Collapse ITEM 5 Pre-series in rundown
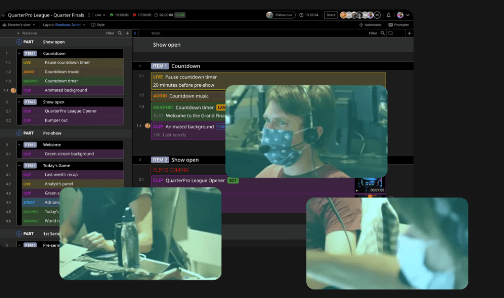 19,245
